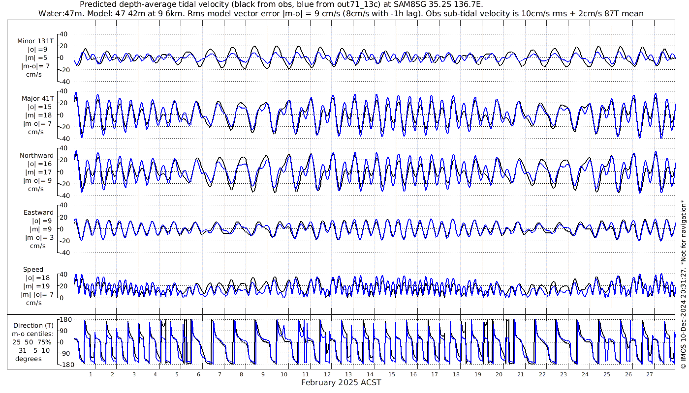This screenshot has height=393, width=689.
Task: Click the '40' tick of the Minor panel axis
Action: coord(63,34)
